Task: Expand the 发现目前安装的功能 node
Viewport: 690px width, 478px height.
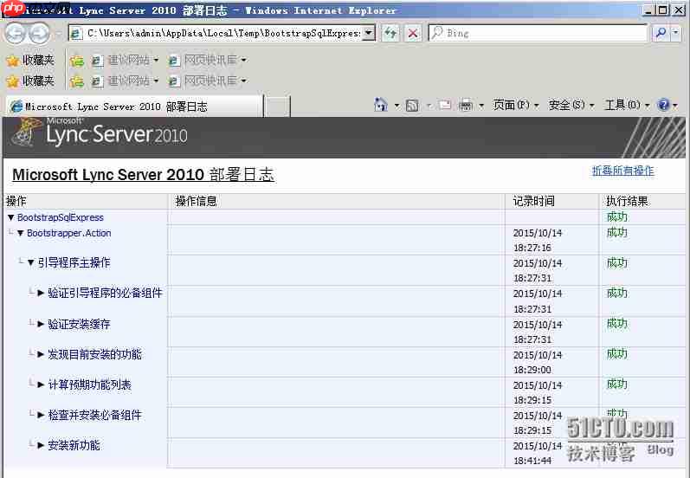Action: pos(41,354)
